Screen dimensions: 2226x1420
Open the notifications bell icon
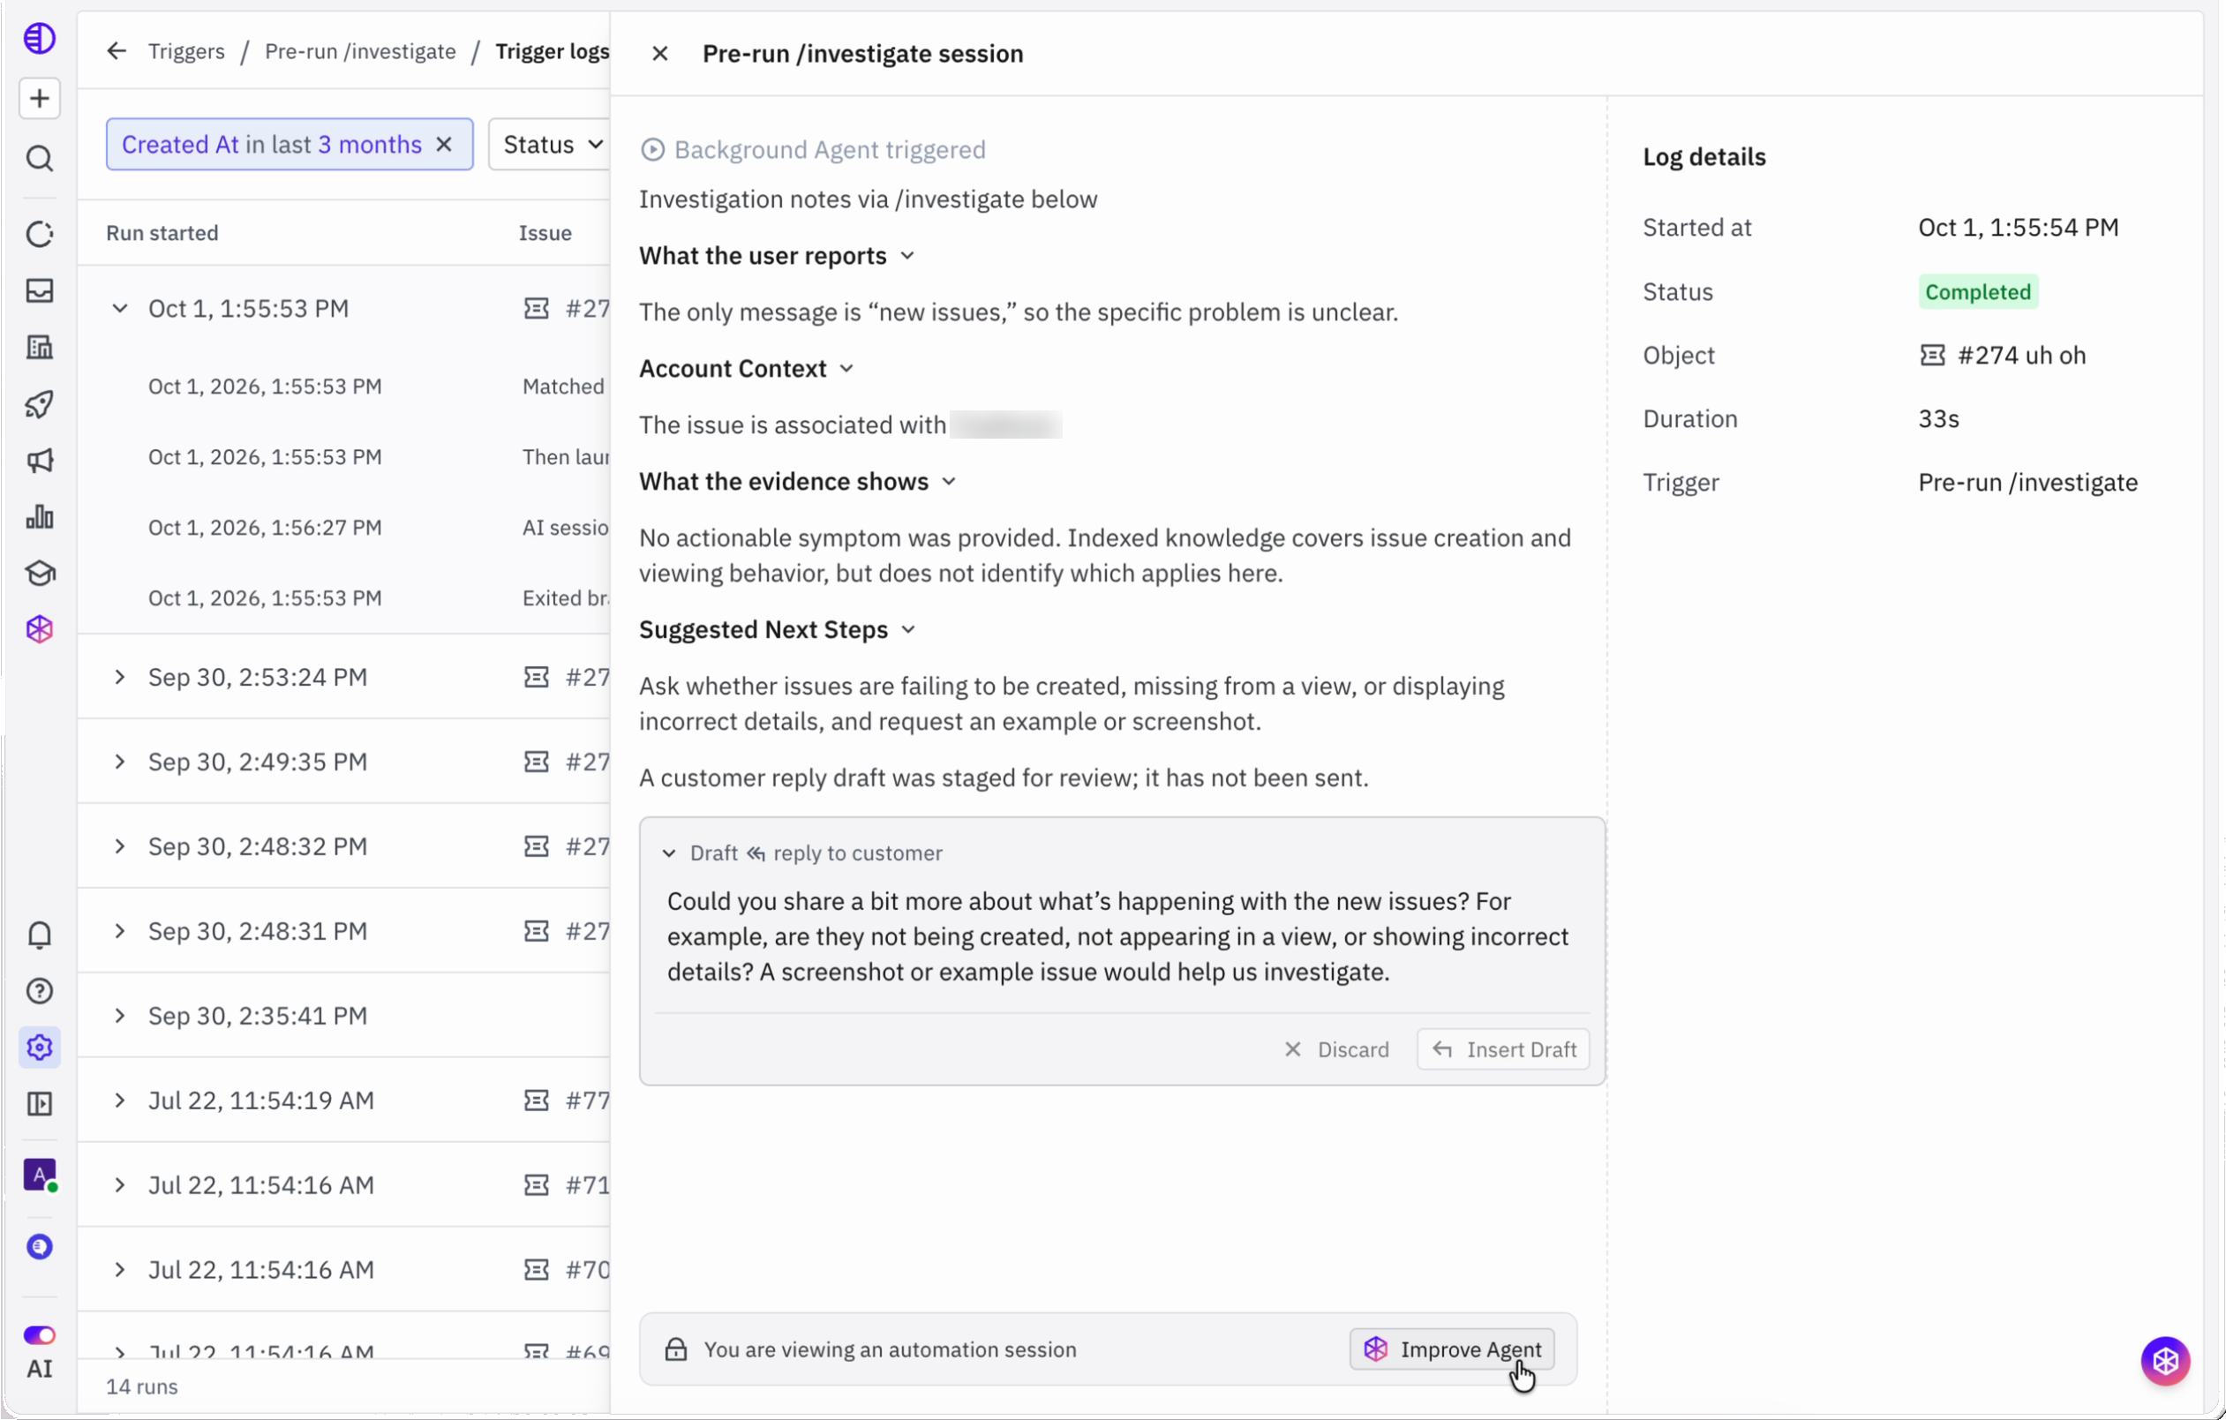[39, 935]
